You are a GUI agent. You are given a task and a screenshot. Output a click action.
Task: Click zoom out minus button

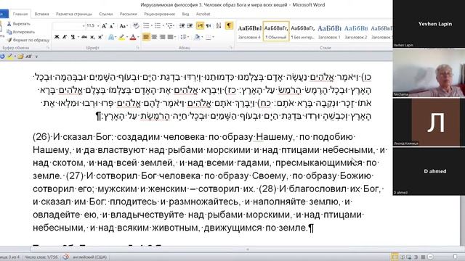[x=431, y=257]
